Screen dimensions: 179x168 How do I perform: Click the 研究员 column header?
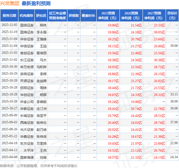pyautogui.click(x=41, y=16)
